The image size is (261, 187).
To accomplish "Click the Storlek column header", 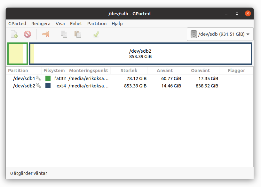I will [x=129, y=71].
